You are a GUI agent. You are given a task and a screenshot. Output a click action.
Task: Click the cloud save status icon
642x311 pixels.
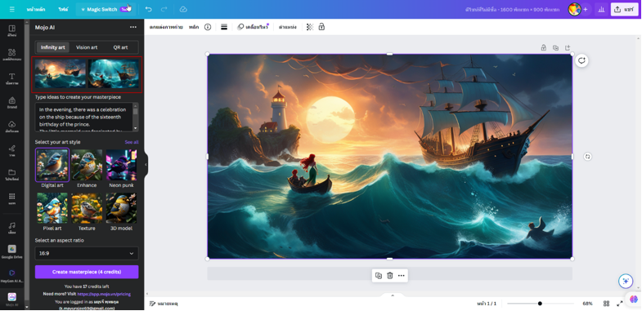tap(183, 9)
